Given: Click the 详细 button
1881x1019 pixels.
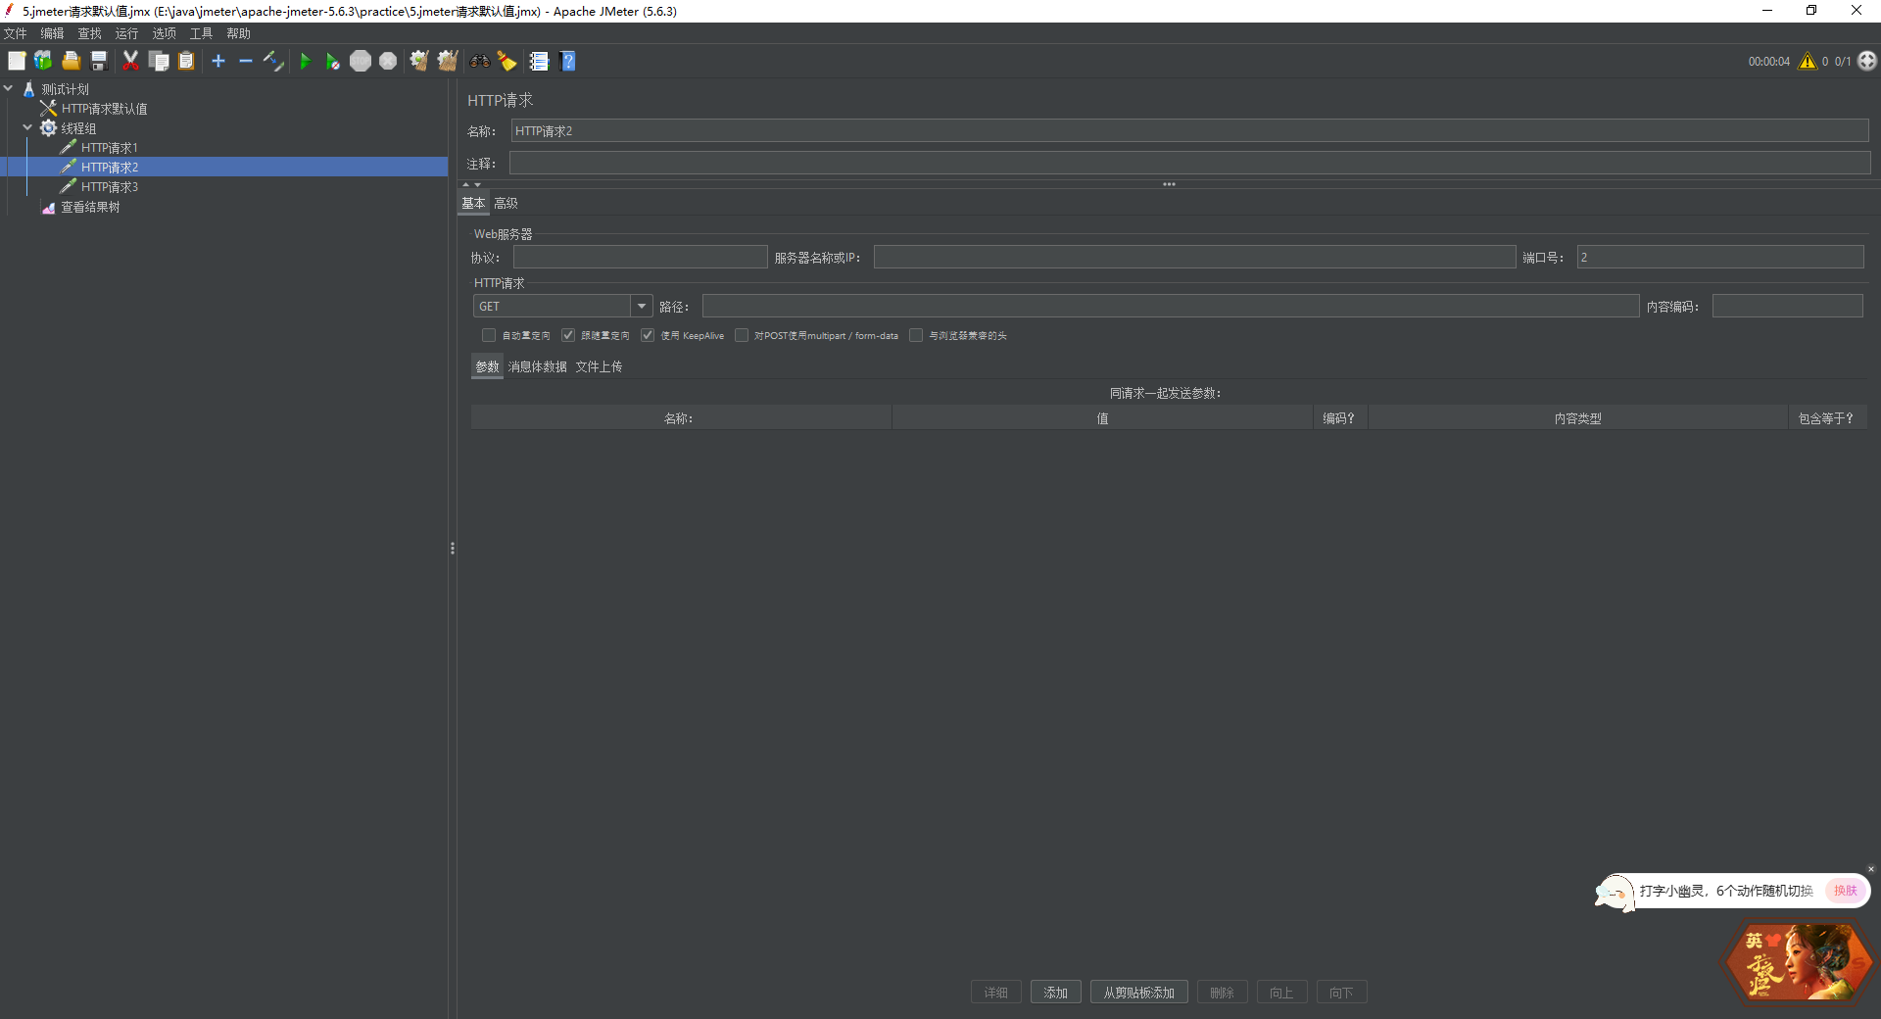Looking at the screenshot, I should 995,993.
